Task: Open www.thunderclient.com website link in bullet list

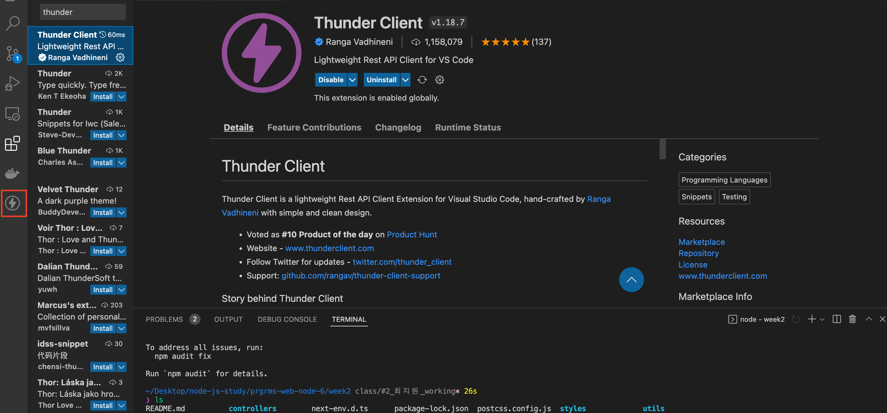Action: point(329,248)
